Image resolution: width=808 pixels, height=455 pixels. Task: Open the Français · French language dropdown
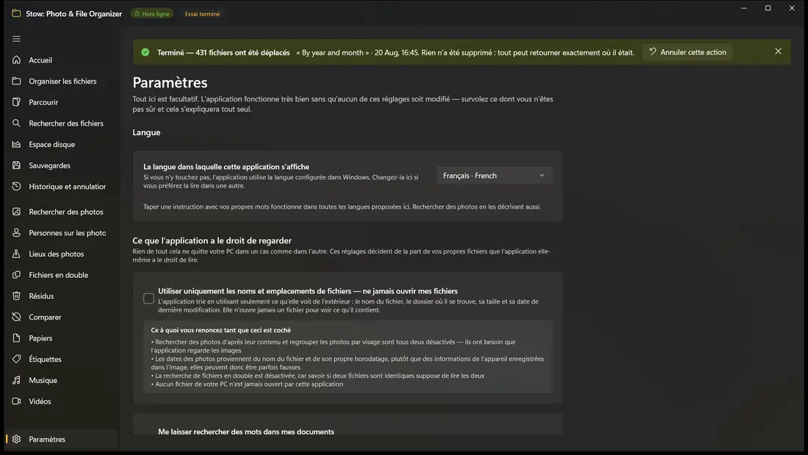494,176
